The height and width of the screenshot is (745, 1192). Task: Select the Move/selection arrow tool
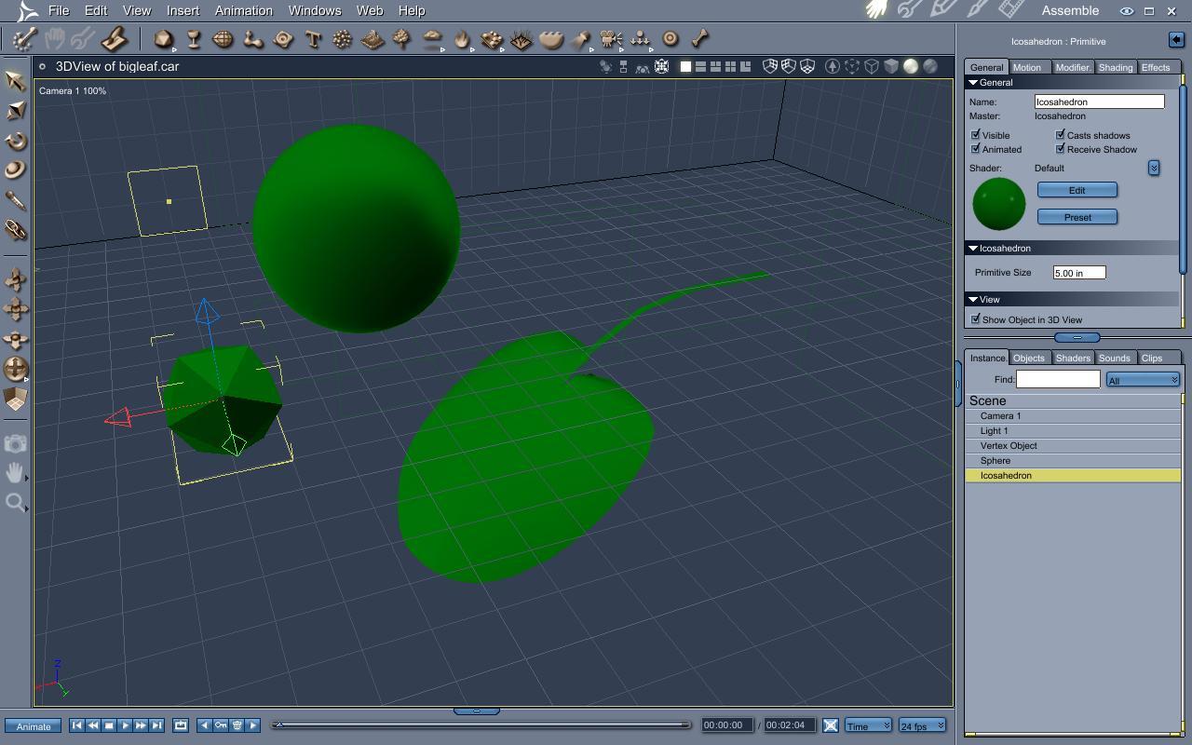tap(15, 81)
